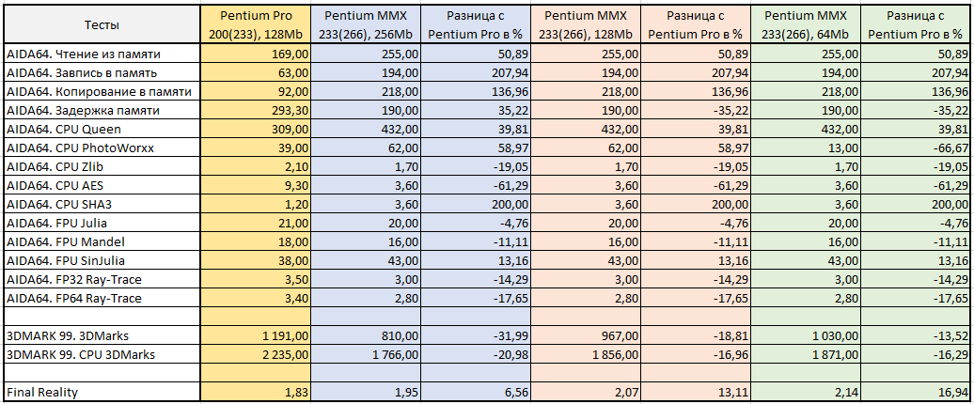Select the Pentium Pro 200(233), 128Mb header
The width and height of the screenshot is (974, 404).
pos(256,24)
